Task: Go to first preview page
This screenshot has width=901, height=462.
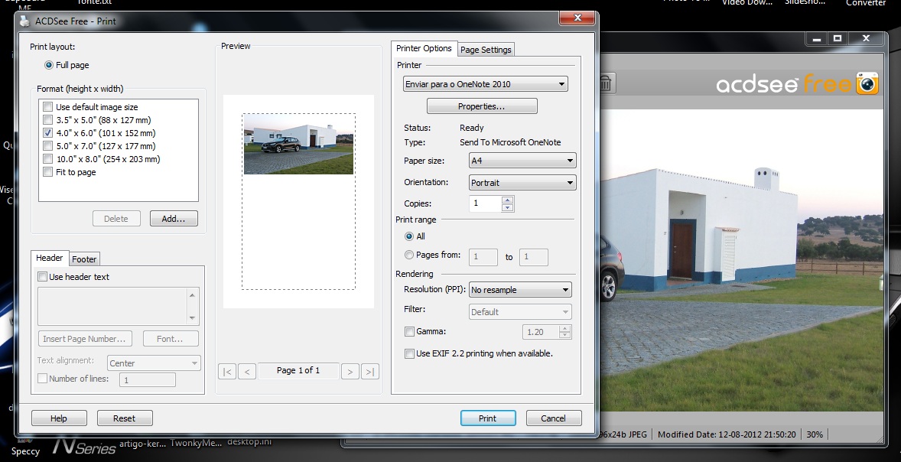Action: pyautogui.click(x=227, y=371)
